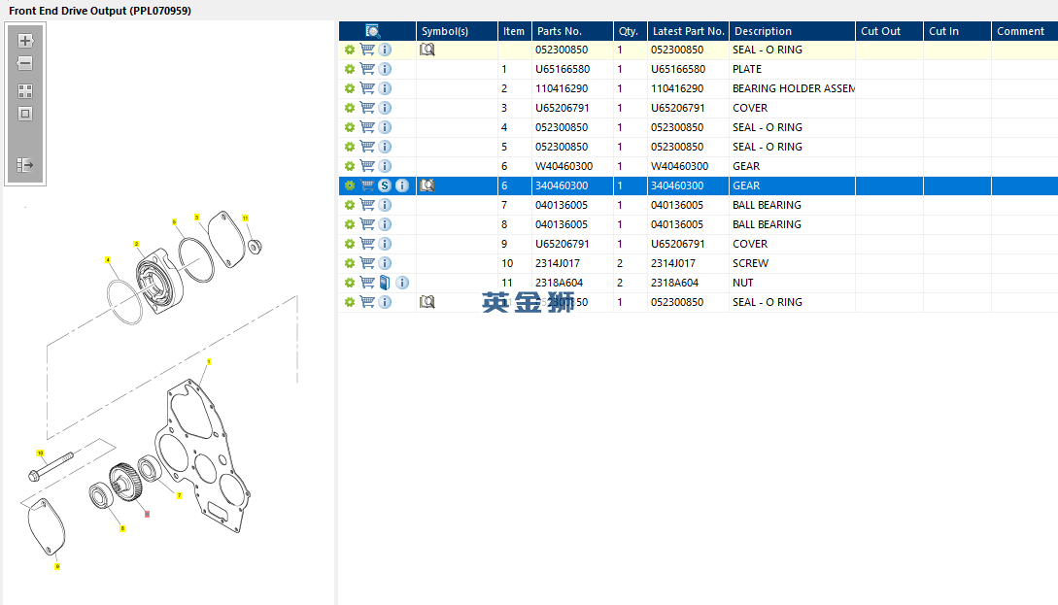Select 'COVER' description for item 9

(750, 244)
